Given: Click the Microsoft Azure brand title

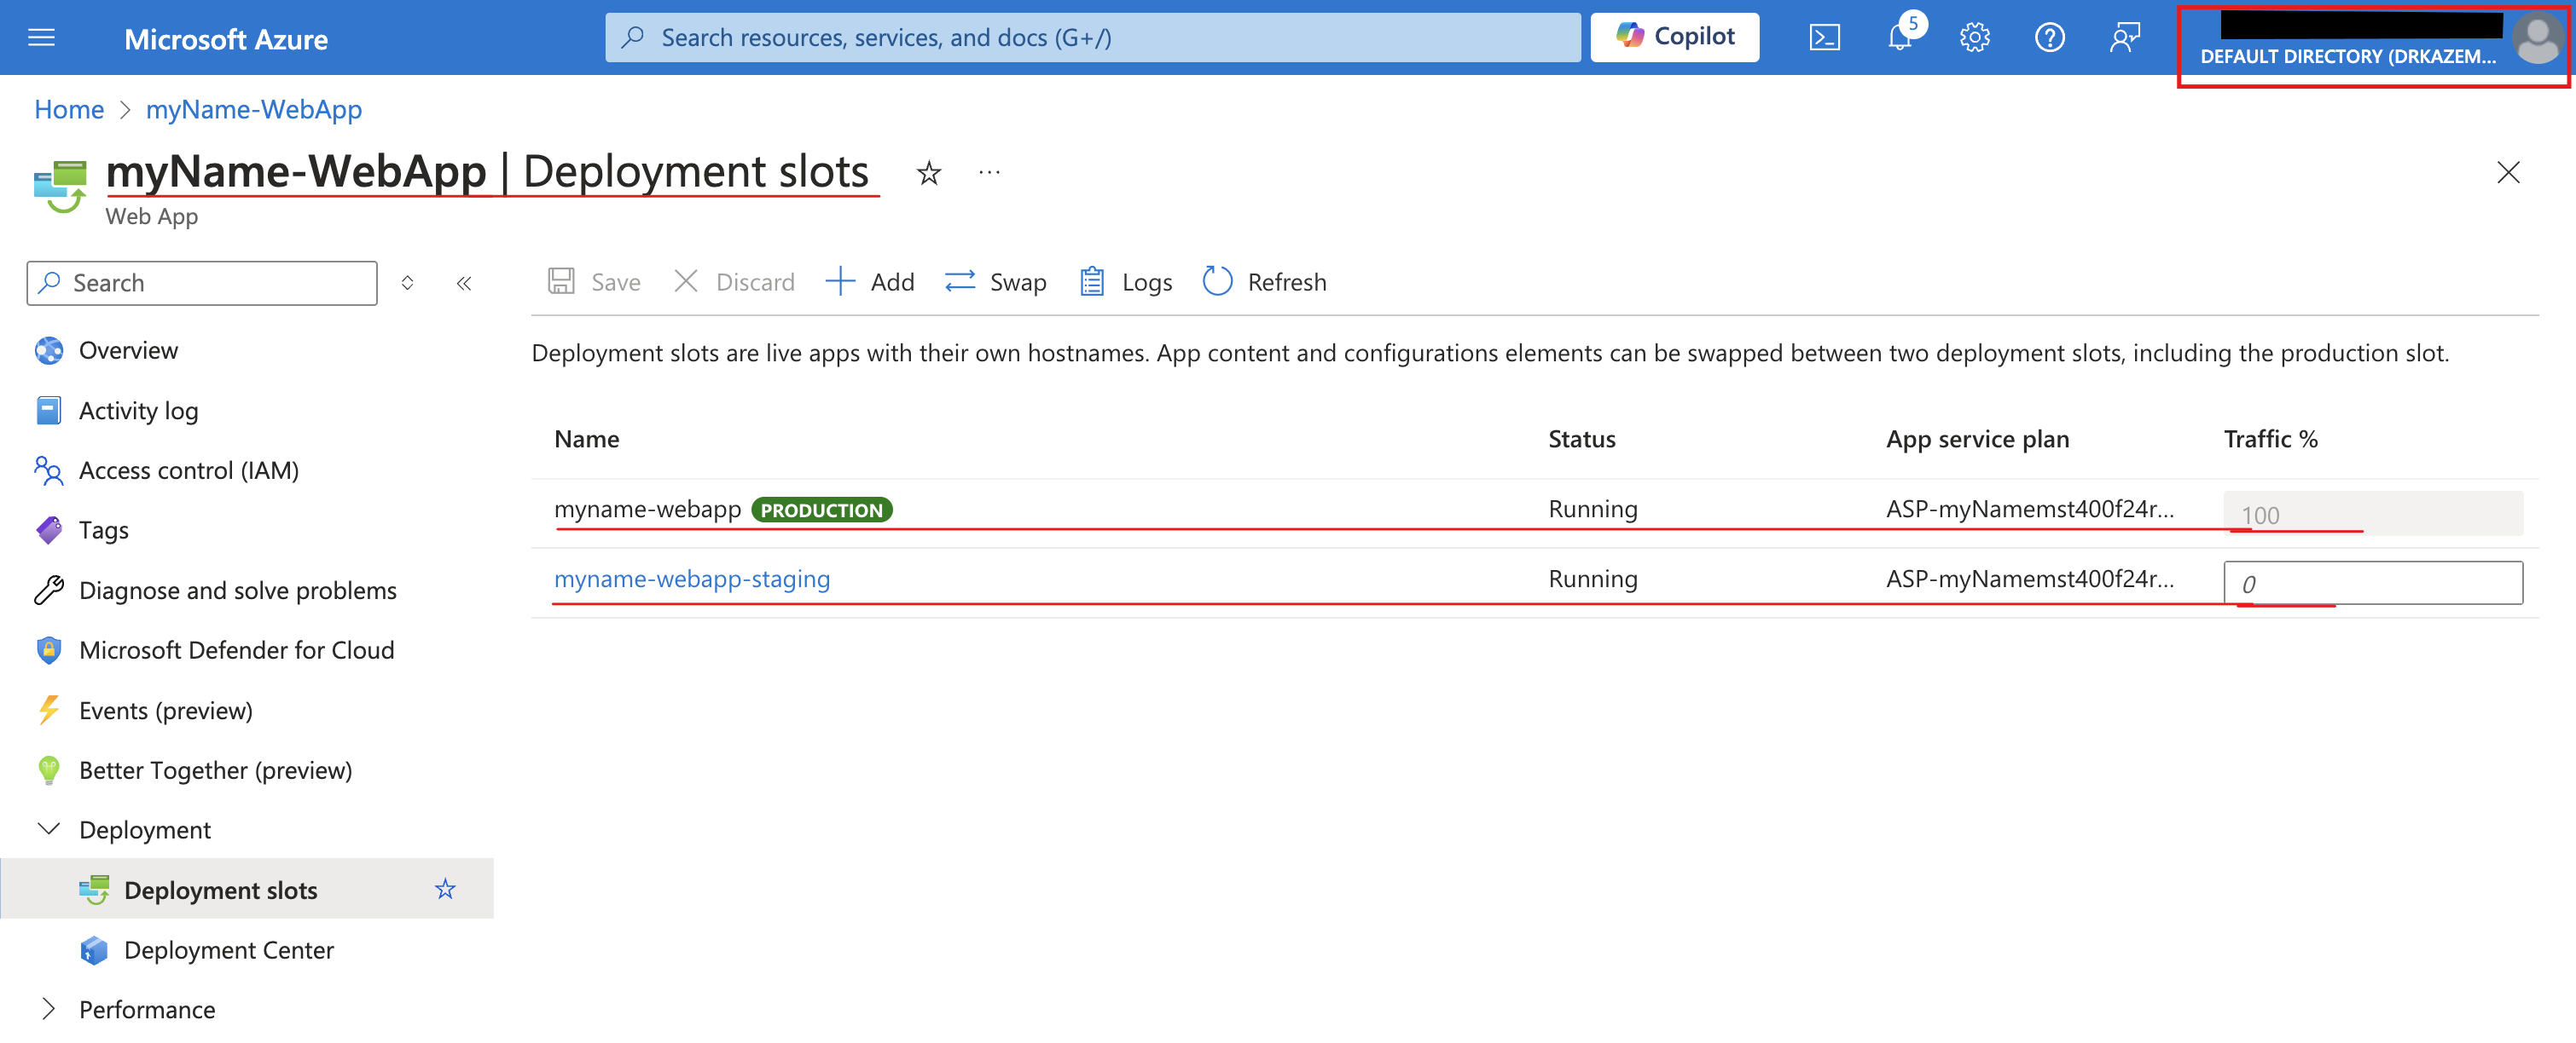Looking at the screenshot, I should point(226,39).
